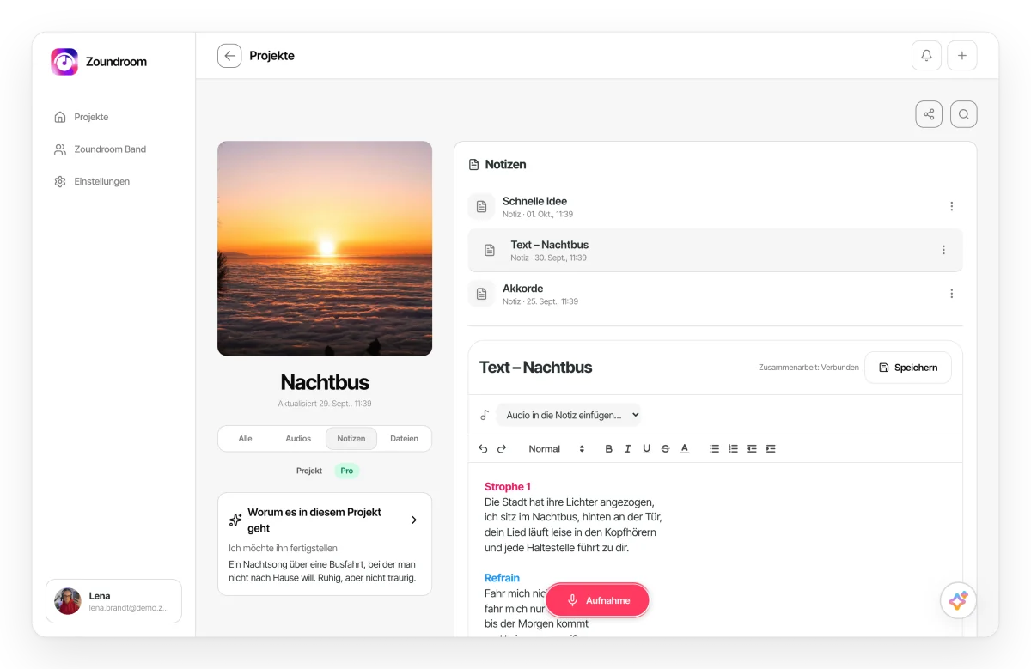The height and width of the screenshot is (669, 1031).
Task: Toggle strikethrough formatting
Action: click(666, 449)
